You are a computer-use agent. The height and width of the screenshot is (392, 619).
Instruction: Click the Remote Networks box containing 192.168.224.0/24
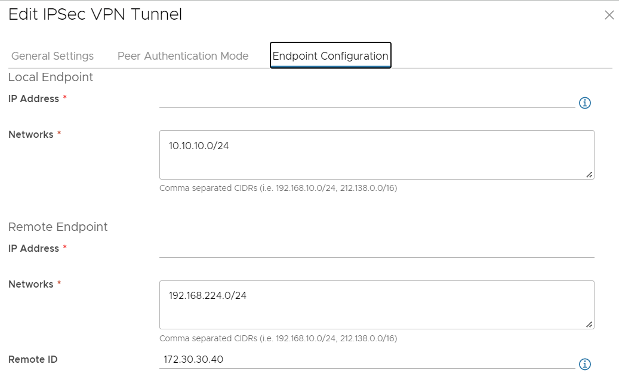click(x=376, y=304)
